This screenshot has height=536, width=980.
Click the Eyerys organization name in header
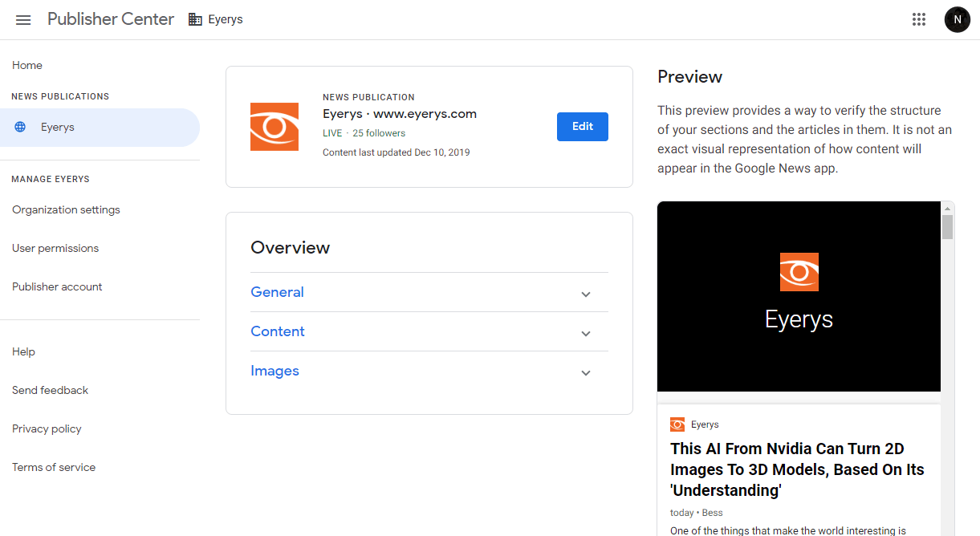(x=226, y=20)
